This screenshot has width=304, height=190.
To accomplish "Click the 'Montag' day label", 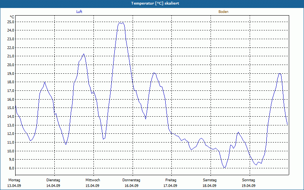I will coord(14,180).
